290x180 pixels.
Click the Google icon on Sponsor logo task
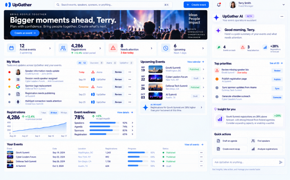pos(18,87)
